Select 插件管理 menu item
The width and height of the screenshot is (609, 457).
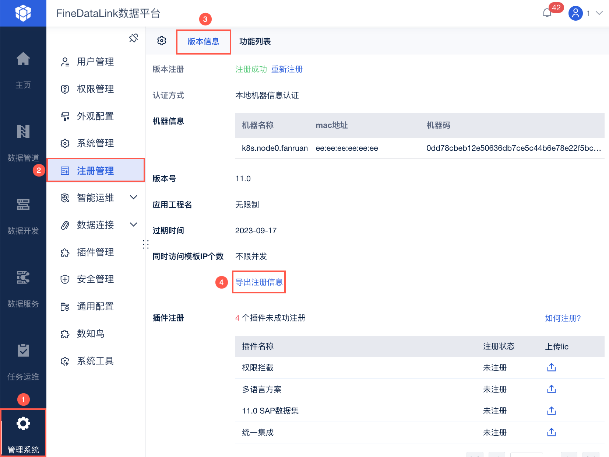click(96, 252)
